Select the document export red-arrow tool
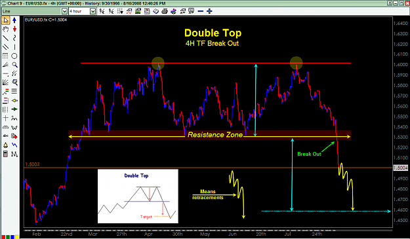 point(14,136)
